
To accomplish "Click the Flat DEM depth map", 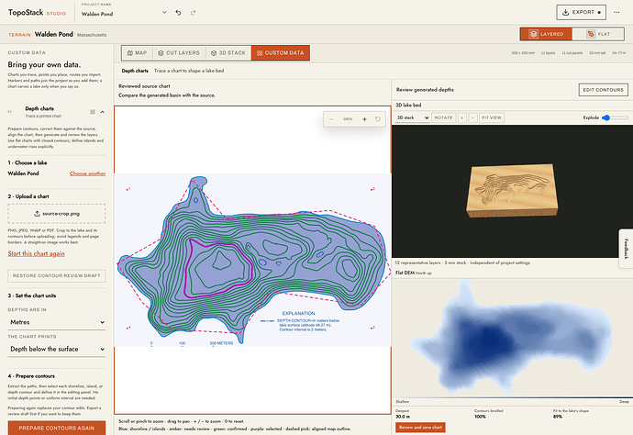I will 512,337.
